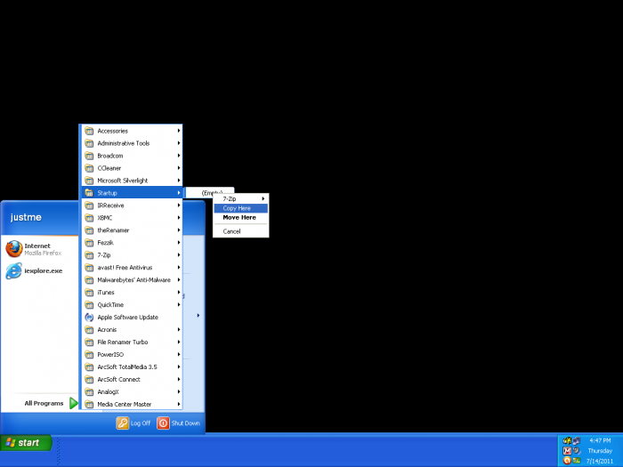Expand the Broadcom submenu arrow

(x=179, y=156)
